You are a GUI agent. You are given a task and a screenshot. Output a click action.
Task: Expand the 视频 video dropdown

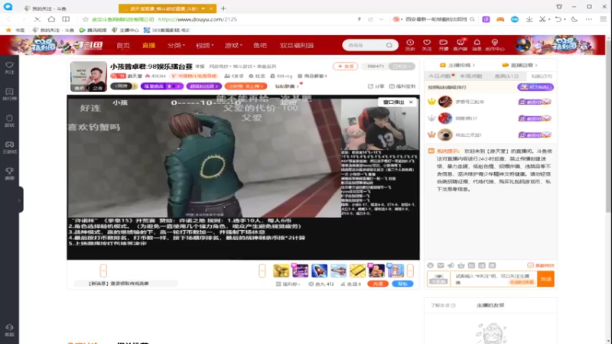click(x=204, y=46)
